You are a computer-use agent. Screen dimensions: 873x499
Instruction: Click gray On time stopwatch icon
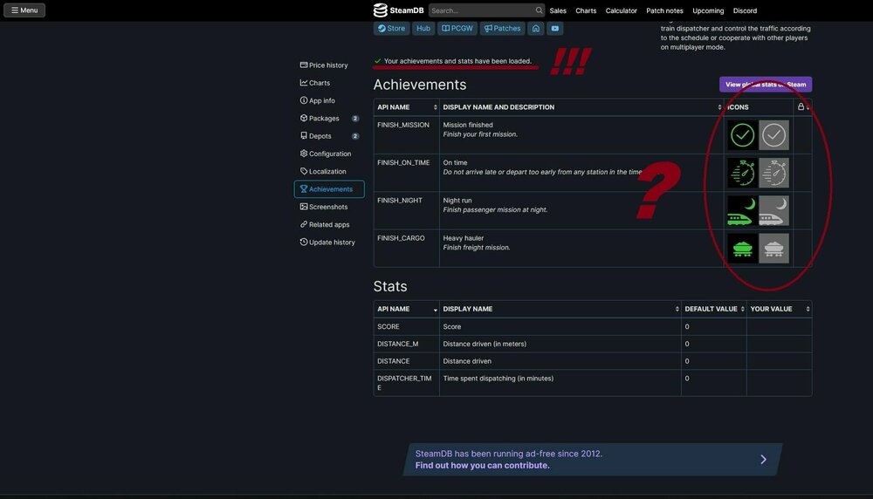pos(773,173)
